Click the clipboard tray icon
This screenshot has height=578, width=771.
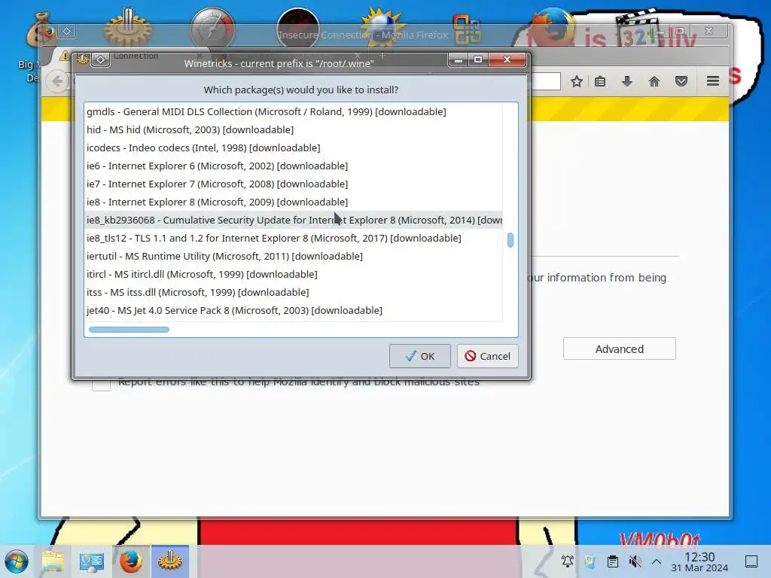(x=613, y=561)
